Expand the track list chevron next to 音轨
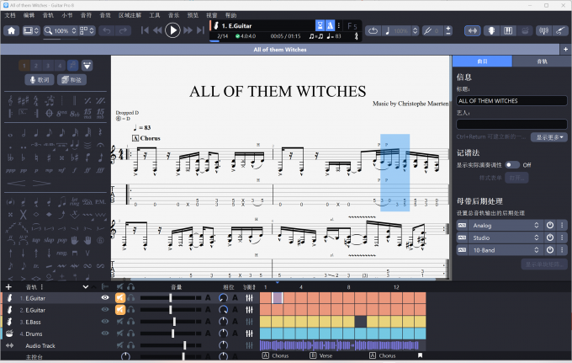The height and width of the screenshot is (363, 572). (86, 287)
